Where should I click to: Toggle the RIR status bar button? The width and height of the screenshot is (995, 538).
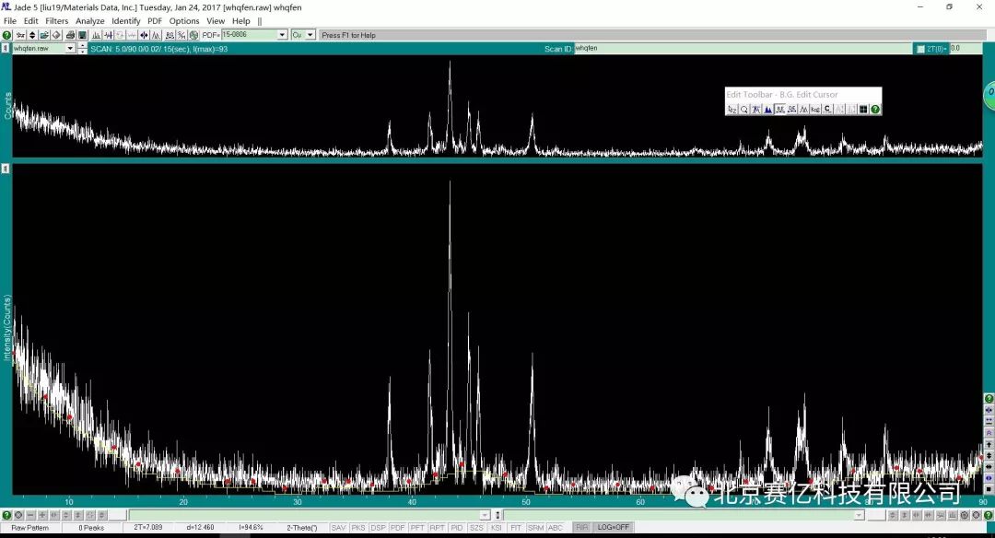pyautogui.click(x=581, y=528)
